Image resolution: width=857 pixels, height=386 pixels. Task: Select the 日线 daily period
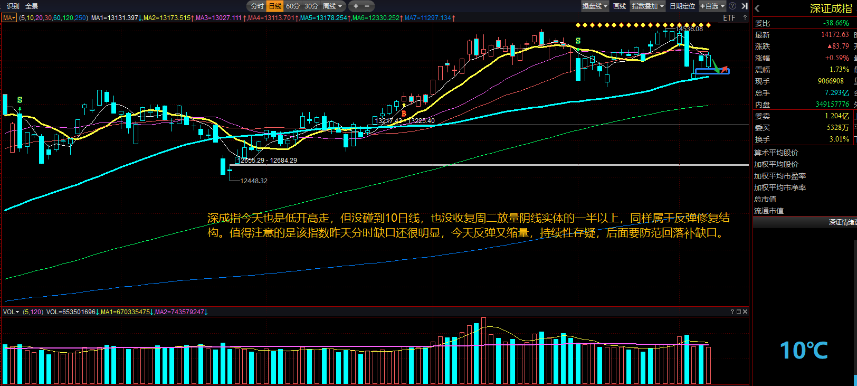(x=275, y=6)
